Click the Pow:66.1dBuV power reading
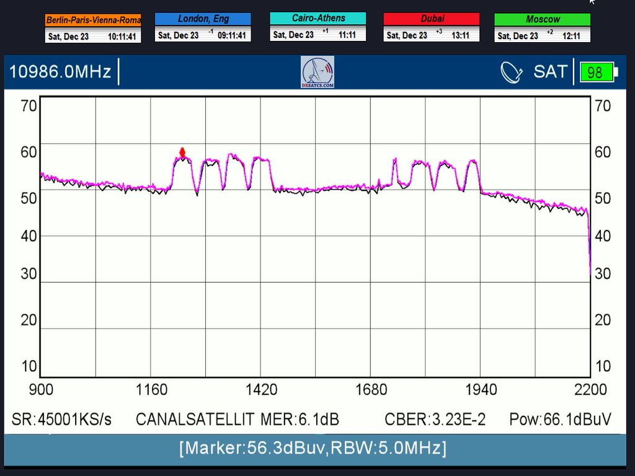This screenshot has width=635, height=476. 560,420
